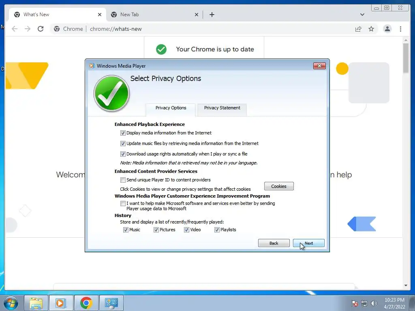Close the Windows Media Player dialog
415x311 pixels.
319,66
